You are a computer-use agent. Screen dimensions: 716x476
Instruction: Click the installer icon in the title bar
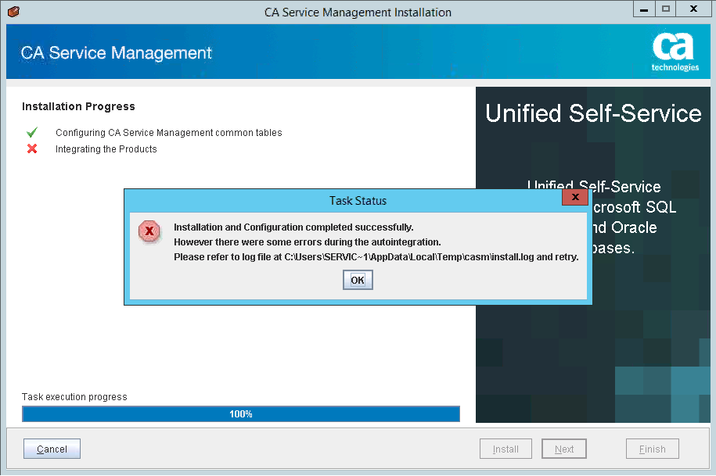[13, 12]
